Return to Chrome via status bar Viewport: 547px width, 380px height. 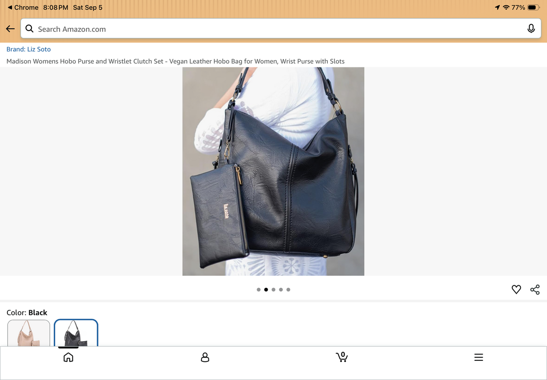pos(23,7)
